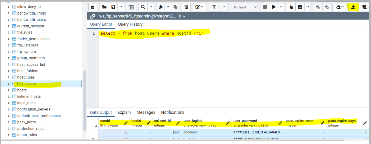Click the edit pencil on user_password column
371x144 pixels.
coord(280,123)
